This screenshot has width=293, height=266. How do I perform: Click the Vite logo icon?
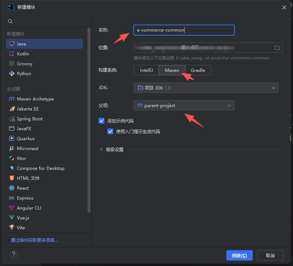pyautogui.click(x=12, y=227)
